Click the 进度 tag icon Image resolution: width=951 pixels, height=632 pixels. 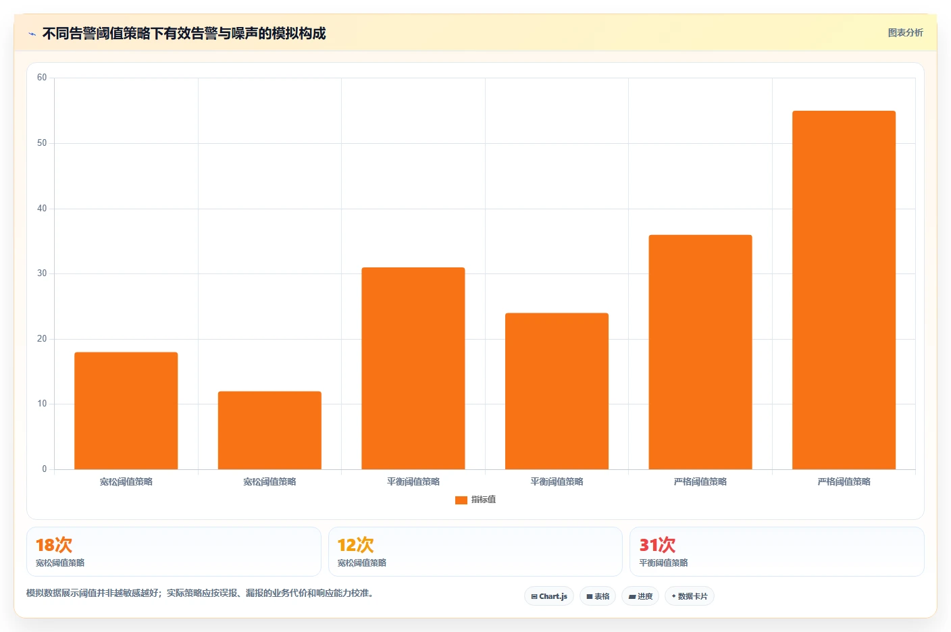coord(632,597)
